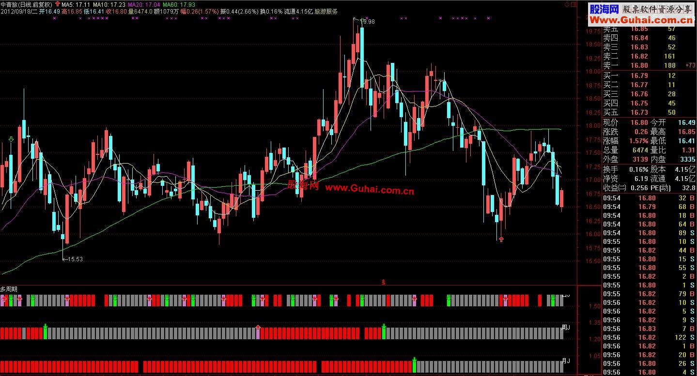Click the leftmost green arrow in the 周J row
This screenshot has width=697, height=376.
click(45, 327)
